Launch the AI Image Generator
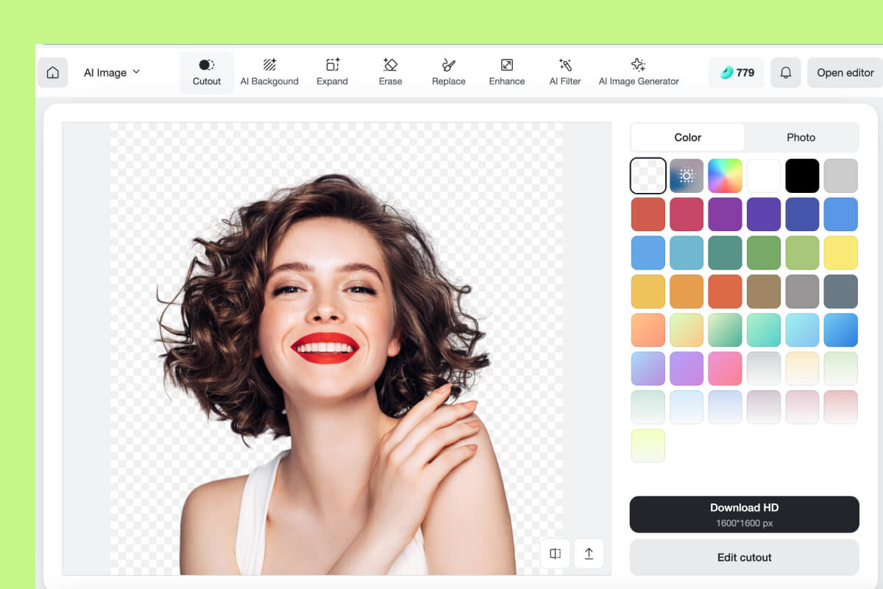This screenshot has width=883, height=589. [x=639, y=73]
